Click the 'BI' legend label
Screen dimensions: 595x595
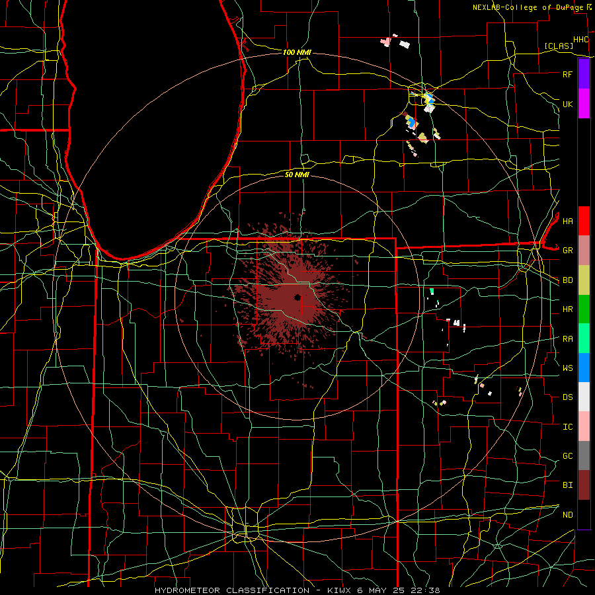(x=567, y=485)
